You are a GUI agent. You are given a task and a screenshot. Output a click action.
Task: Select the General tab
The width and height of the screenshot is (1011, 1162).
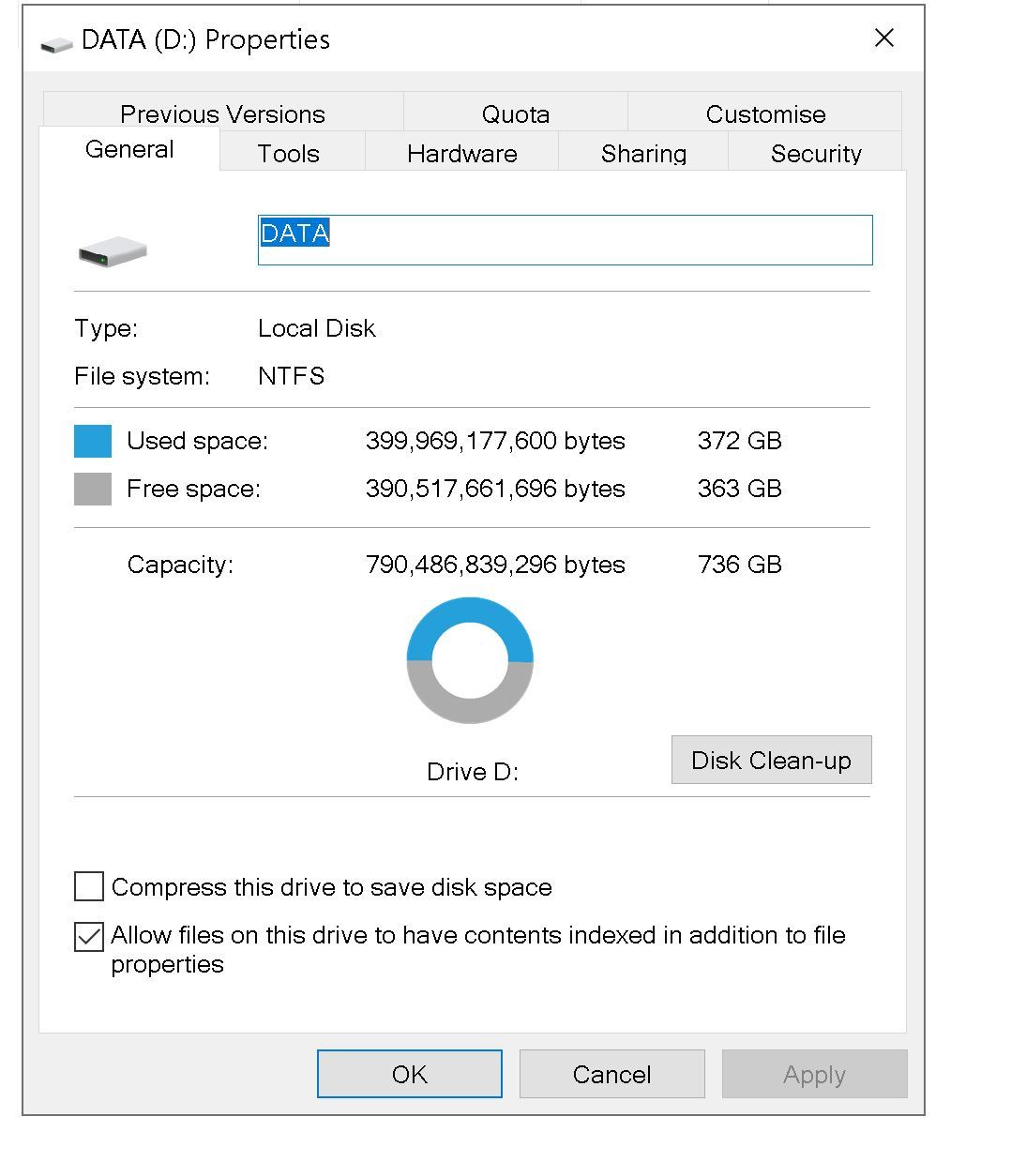pos(129,150)
